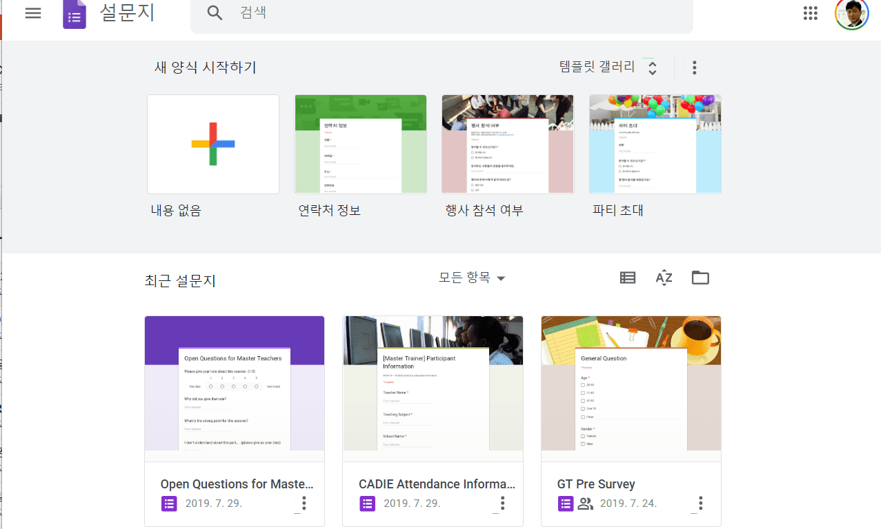
Task: Select the 파티 초대 template thumbnail
Action: (x=655, y=143)
